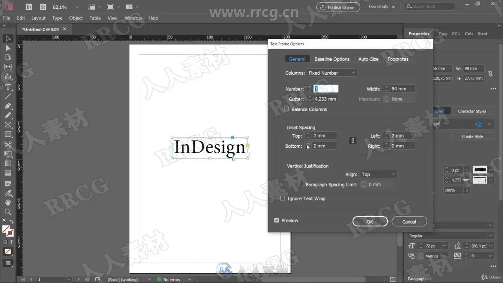Viewport: 503px width, 283px height.
Task: Click Formatting Affects Container toggle
Action: point(5,242)
